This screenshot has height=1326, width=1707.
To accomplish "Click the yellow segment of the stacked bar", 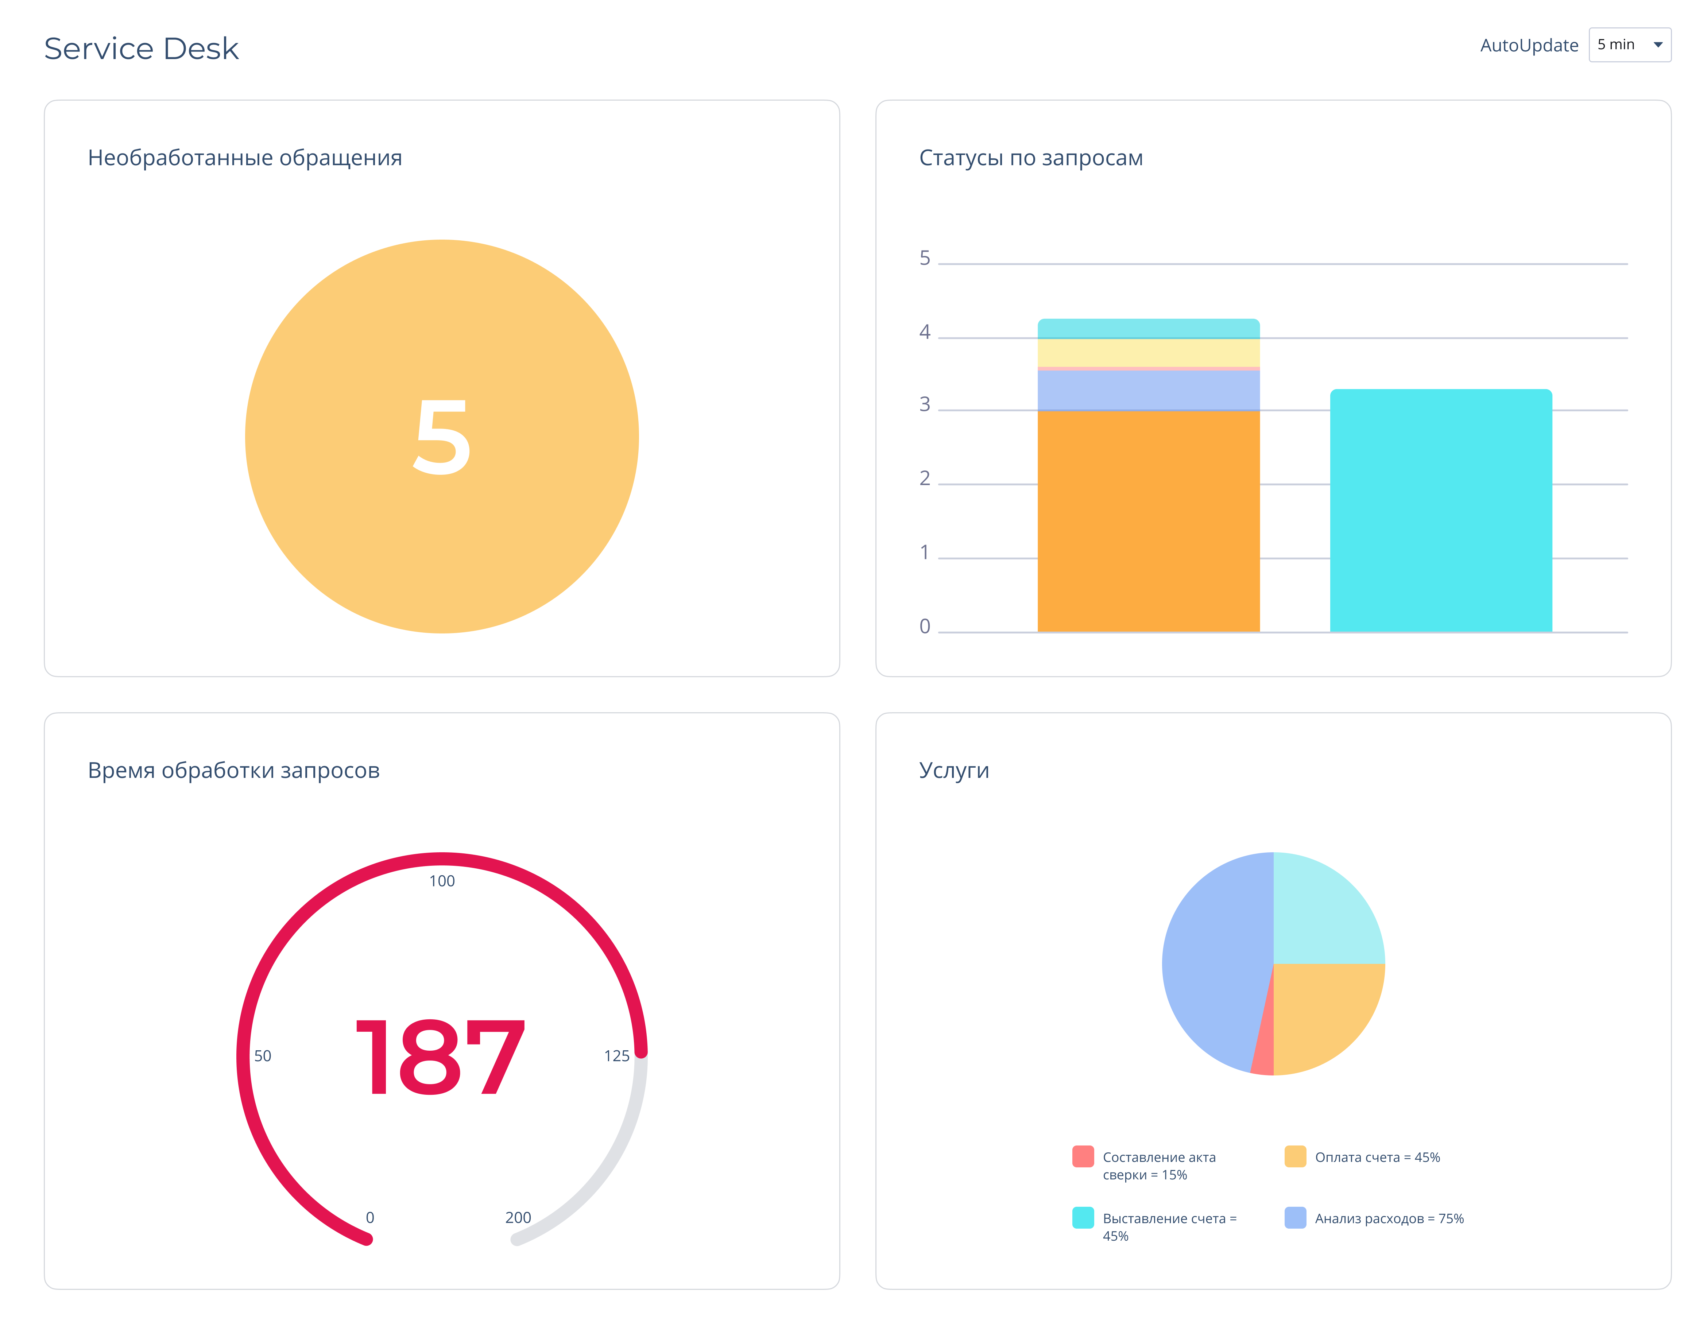I will 1148,352.
